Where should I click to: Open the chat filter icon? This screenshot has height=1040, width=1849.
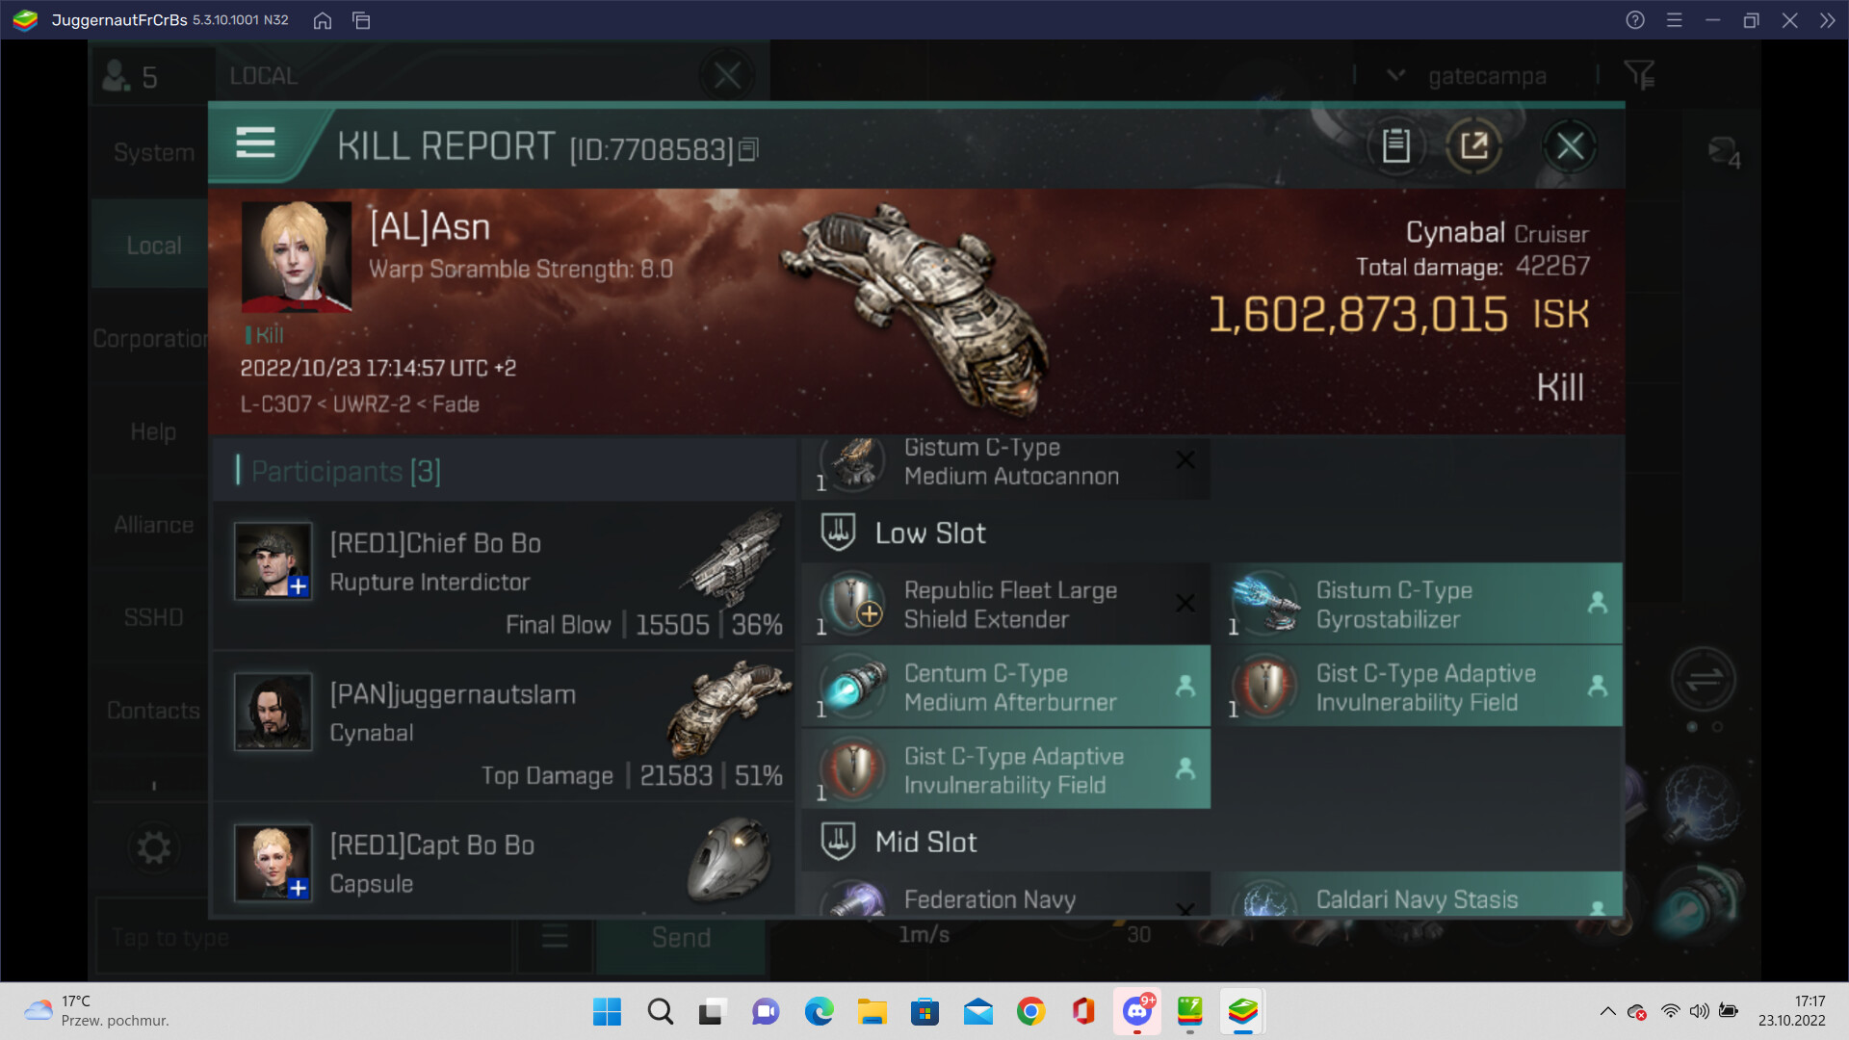pos(1638,74)
